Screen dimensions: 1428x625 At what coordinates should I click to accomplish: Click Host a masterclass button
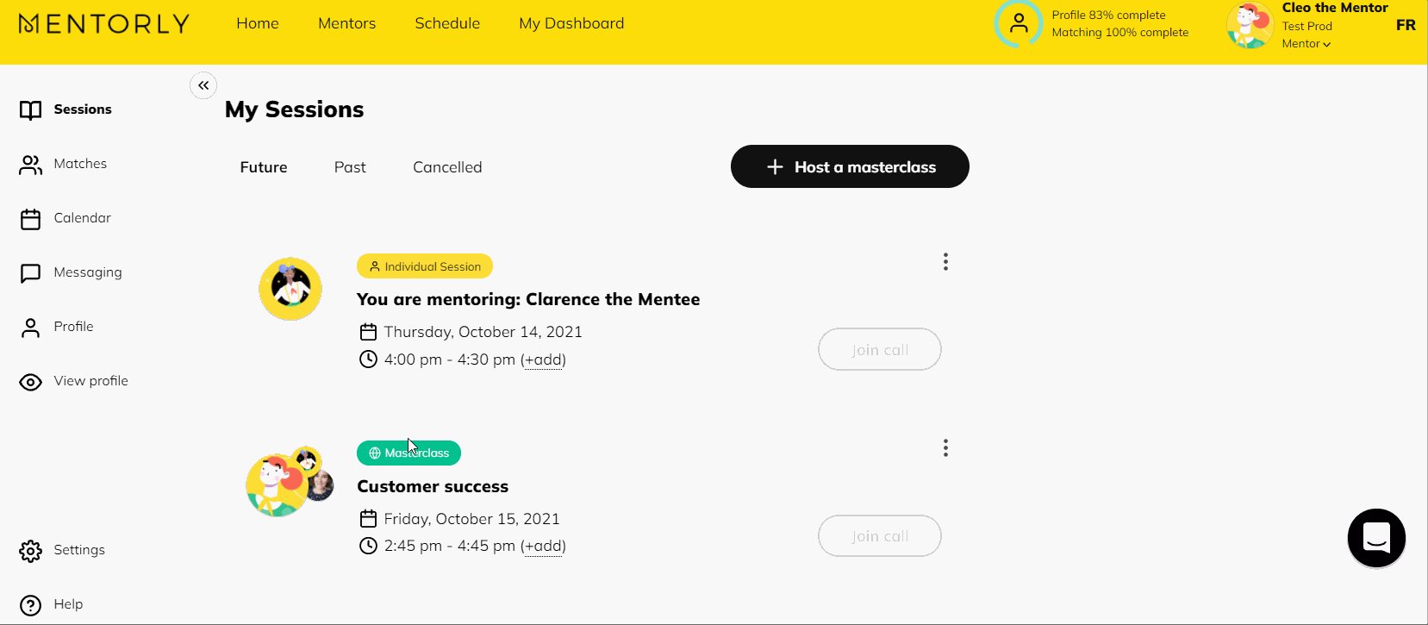[850, 166]
